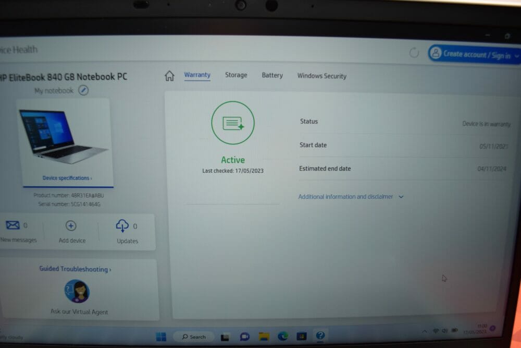Open Task View on the taskbar
Screen dimensions: 521x348
225,338
